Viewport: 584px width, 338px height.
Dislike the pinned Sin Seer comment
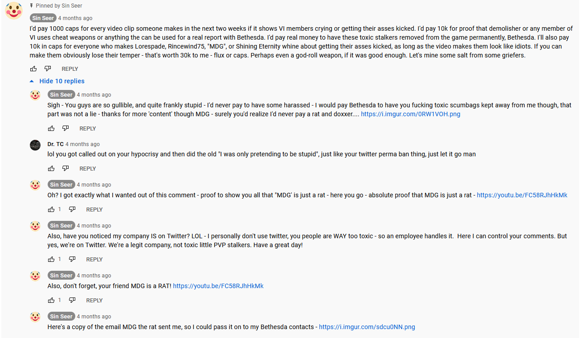48,69
